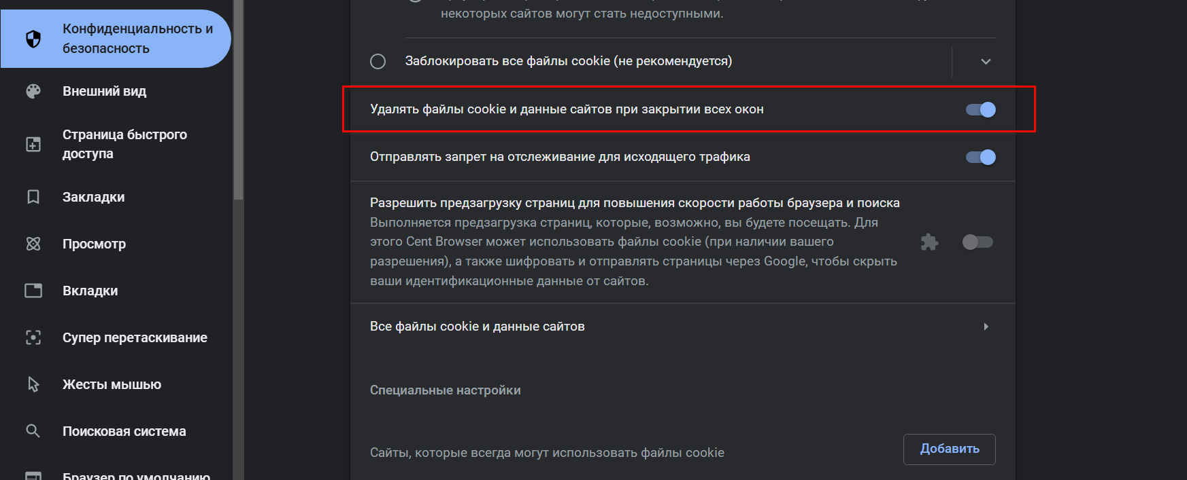Click the palette icon beside Внешний вид

[33, 91]
